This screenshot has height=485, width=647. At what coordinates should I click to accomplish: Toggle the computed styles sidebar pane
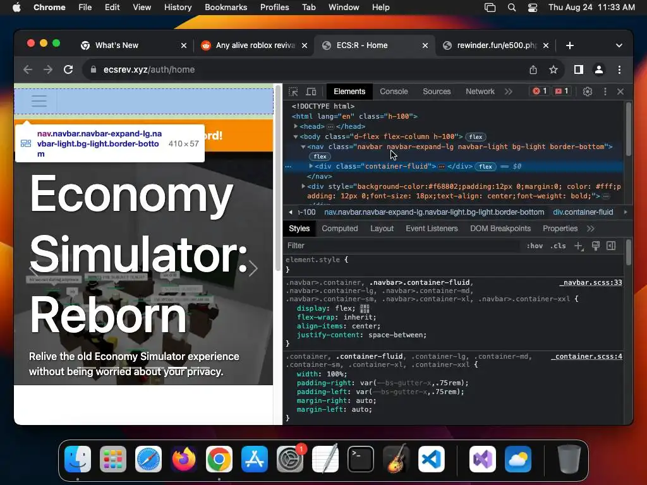(611, 246)
